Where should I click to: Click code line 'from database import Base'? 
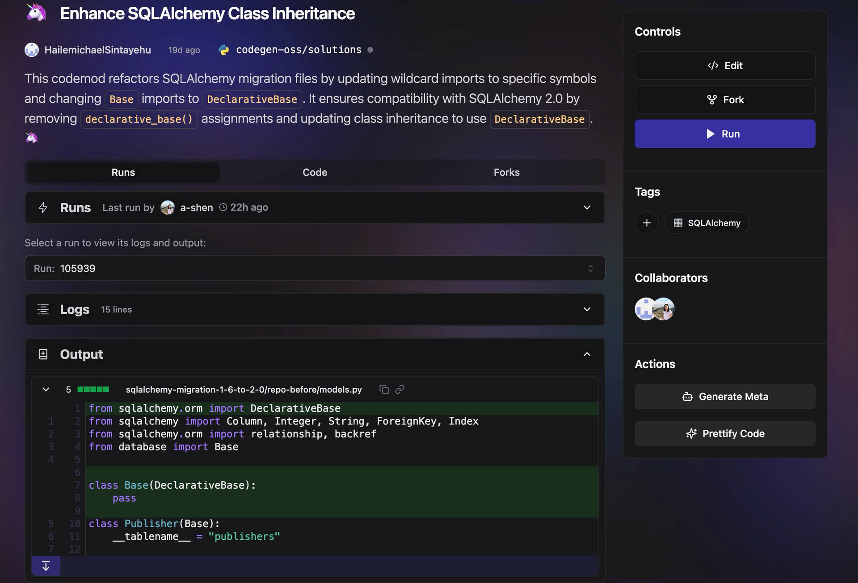coord(164,447)
